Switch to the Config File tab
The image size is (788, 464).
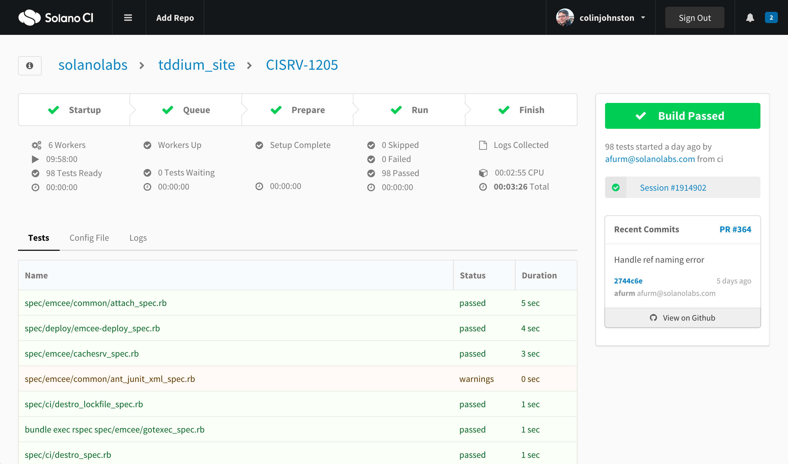point(89,238)
